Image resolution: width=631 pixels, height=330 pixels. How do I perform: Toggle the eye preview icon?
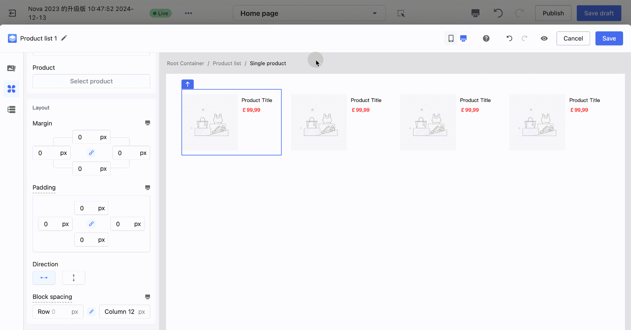pos(544,38)
